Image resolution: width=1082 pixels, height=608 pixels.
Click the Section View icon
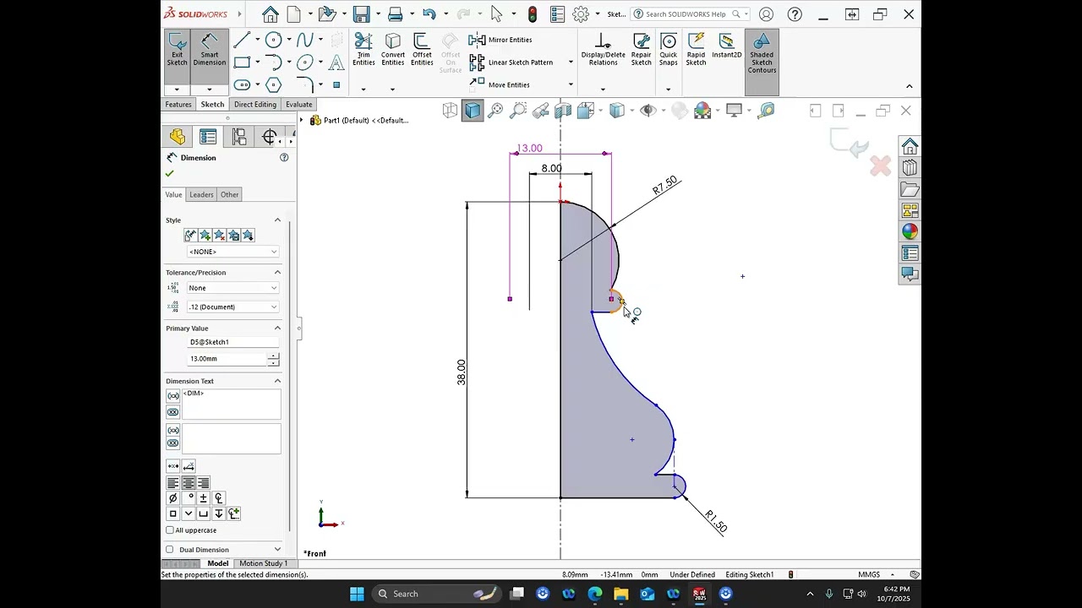click(x=563, y=111)
